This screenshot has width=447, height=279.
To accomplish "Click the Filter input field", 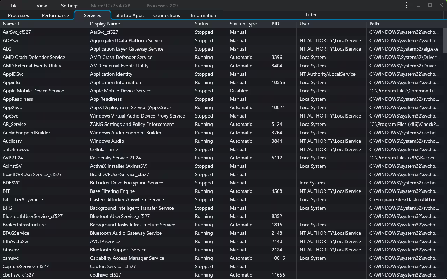I will tap(381, 15).
